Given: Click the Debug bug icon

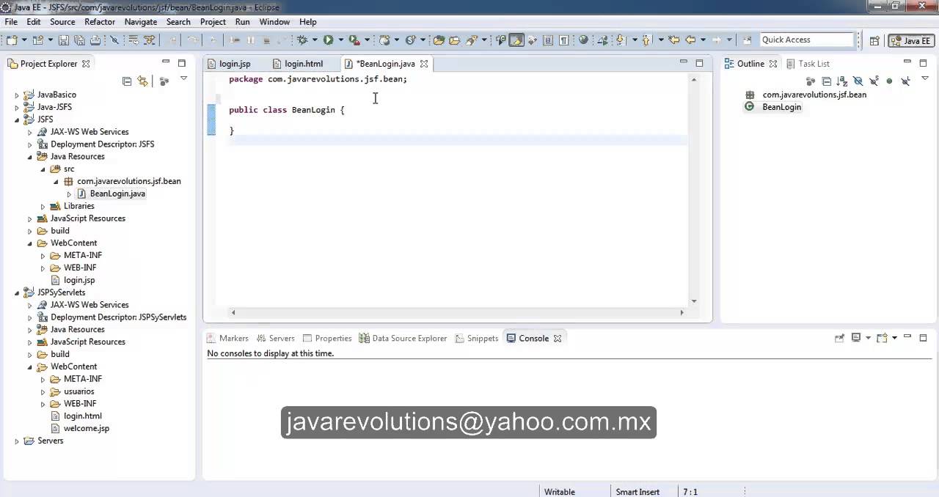Looking at the screenshot, I should pyautogui.click(x=302, y=40).
